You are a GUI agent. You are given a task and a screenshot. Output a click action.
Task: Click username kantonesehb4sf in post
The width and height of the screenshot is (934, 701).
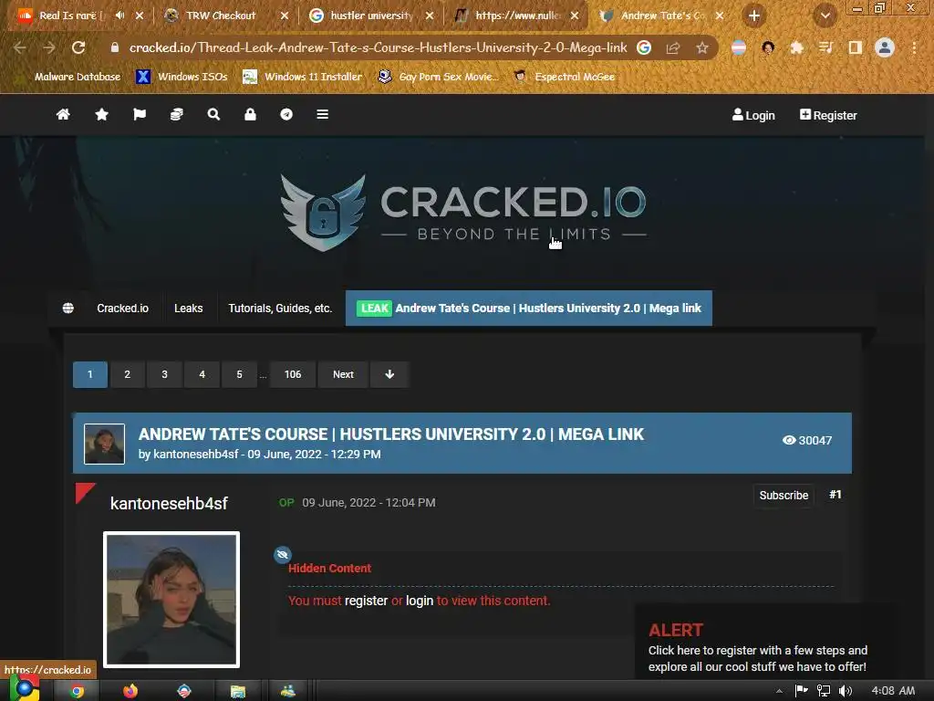click(x=169, y=504)
